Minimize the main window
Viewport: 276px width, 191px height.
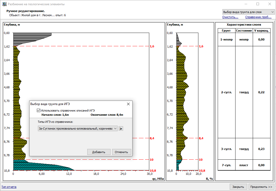pyautogui.click(x=246, y=4)
